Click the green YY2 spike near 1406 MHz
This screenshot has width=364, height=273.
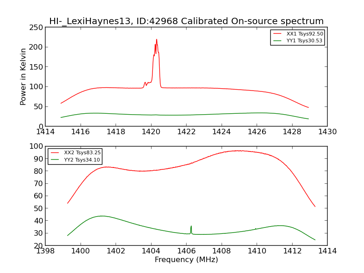[191, 227]
